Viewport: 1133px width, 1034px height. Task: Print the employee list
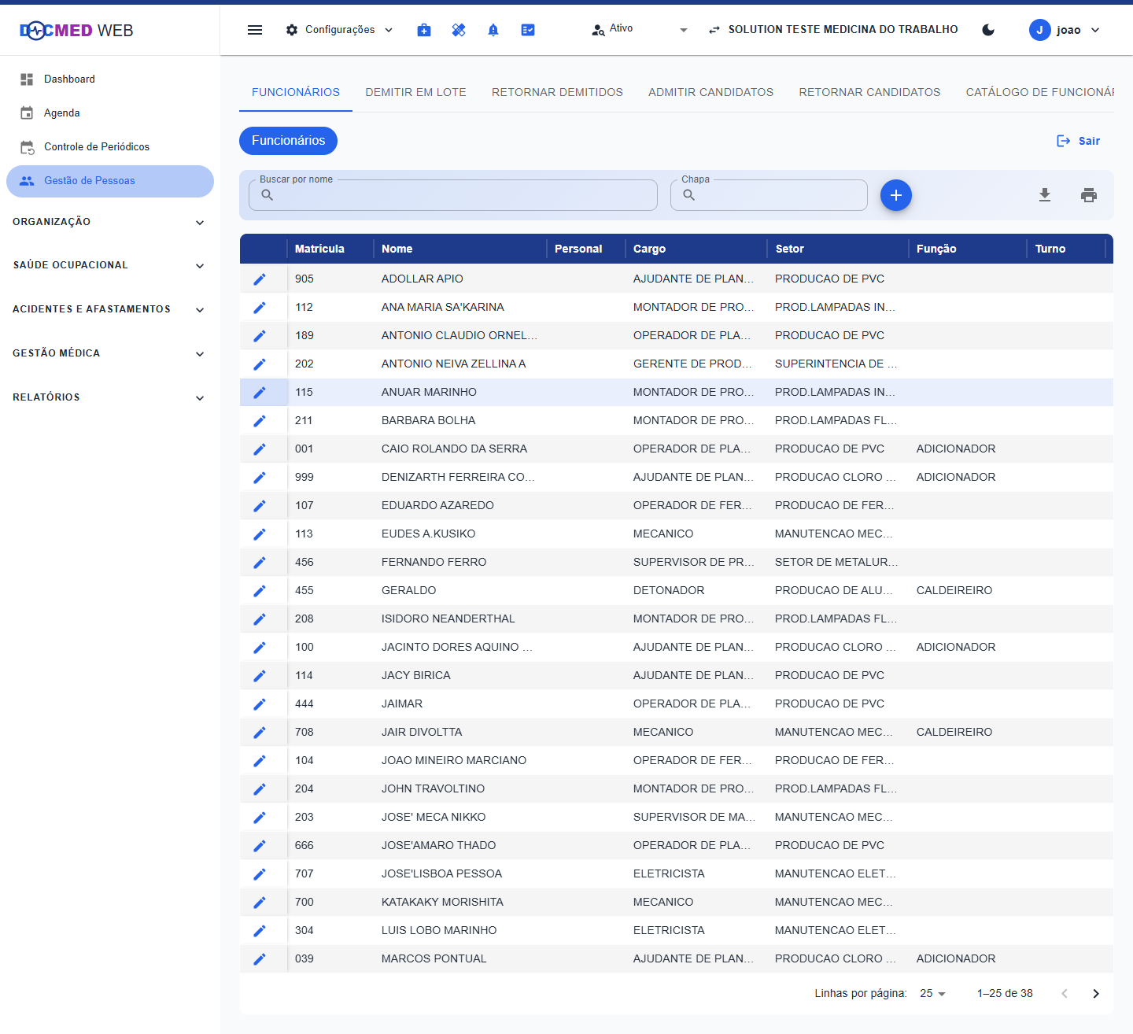1089,195
